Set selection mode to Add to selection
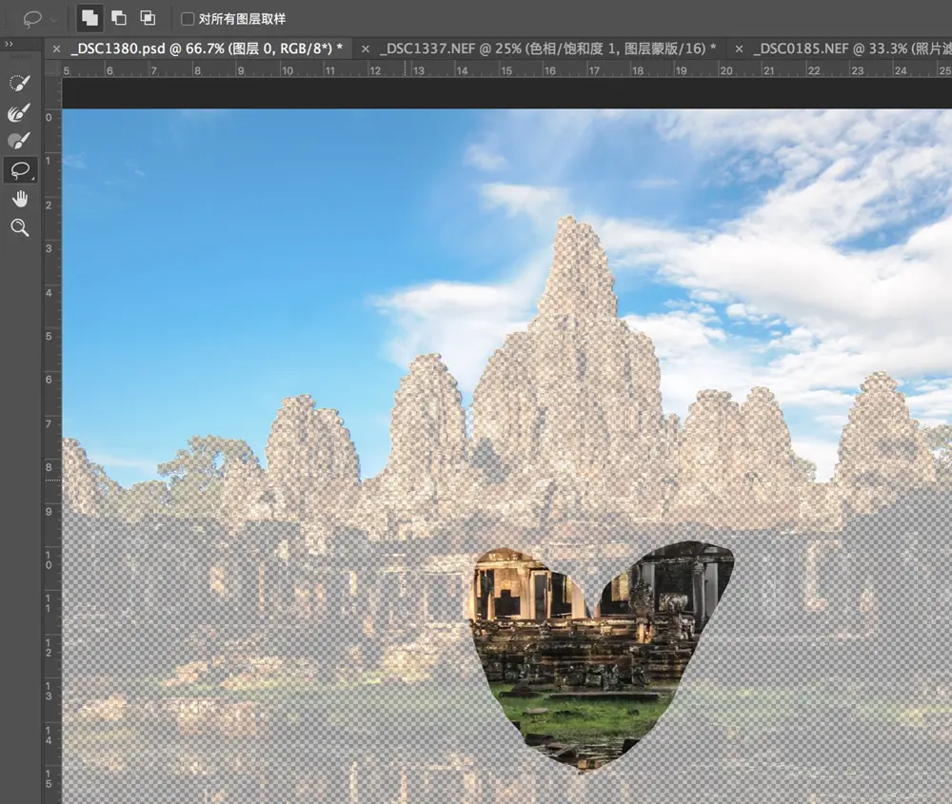Viewport: 952px width, 804px height. coord(89,18)
